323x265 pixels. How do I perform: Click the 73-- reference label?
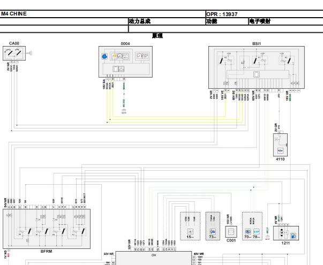pyautogui.click(x=213, y=237)
